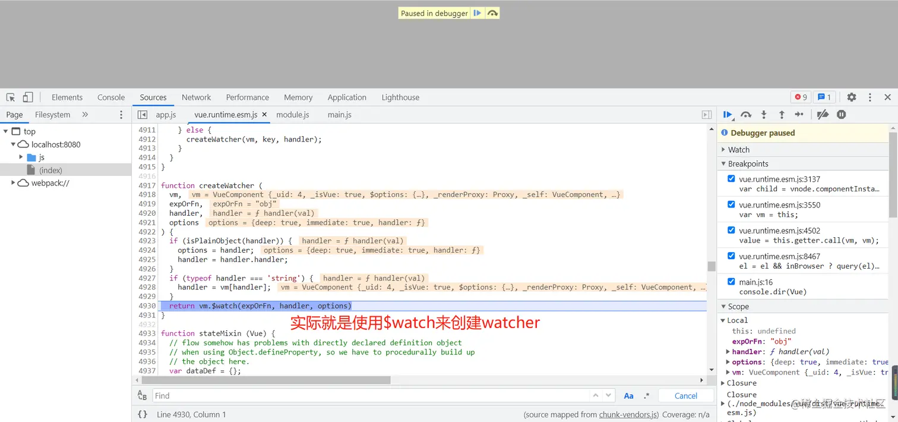The image size is (898, 422).
Task: Open the main.js file tab
Action: pos(340,115)
